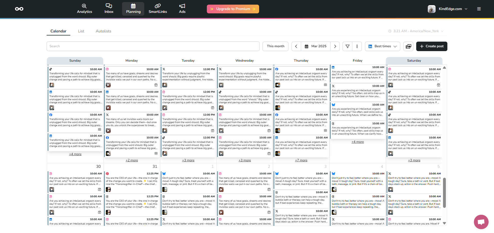The height and width of the screenshot is (233, 494).
Task: Click the infinity logo in the header
Action: point(19,9)
